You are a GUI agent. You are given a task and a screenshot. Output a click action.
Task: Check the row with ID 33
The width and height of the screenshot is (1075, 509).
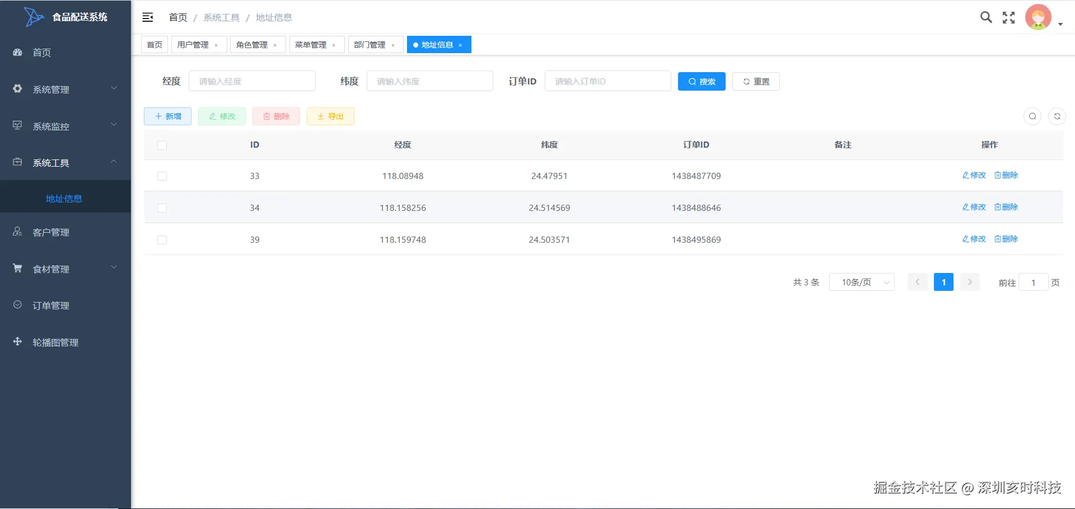[x=162, y=176]
